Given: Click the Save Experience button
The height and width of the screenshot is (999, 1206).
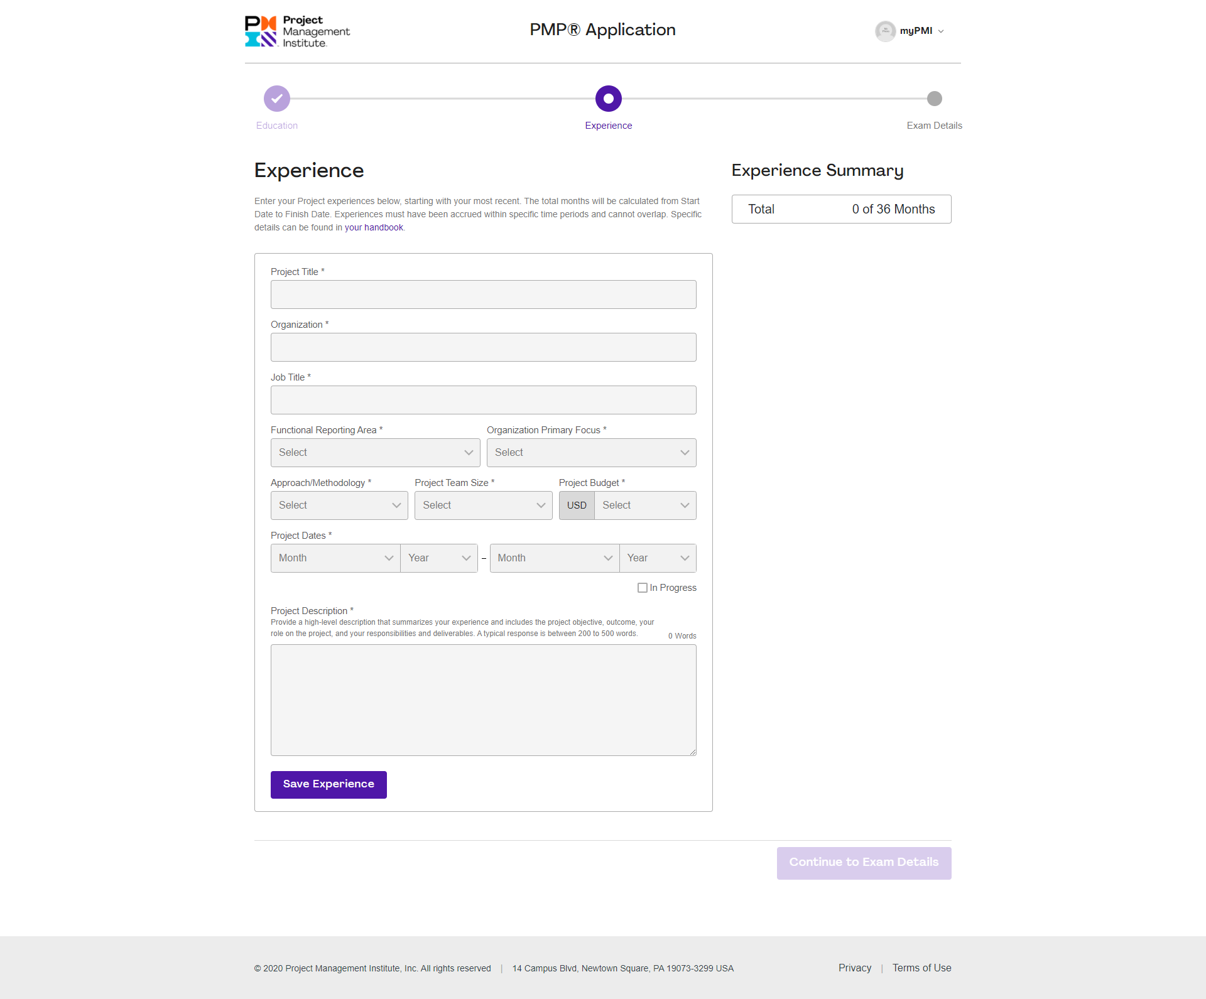Looking at the screenshot, I should tap(329, 784).
